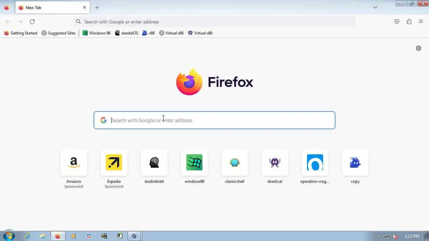Click the network tray icon
This screenshot has width=429, height=241.
tap(387, 236)
